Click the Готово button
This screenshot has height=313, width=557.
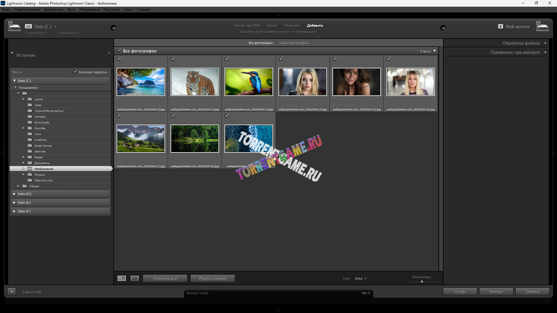click(x=460, y=292)
